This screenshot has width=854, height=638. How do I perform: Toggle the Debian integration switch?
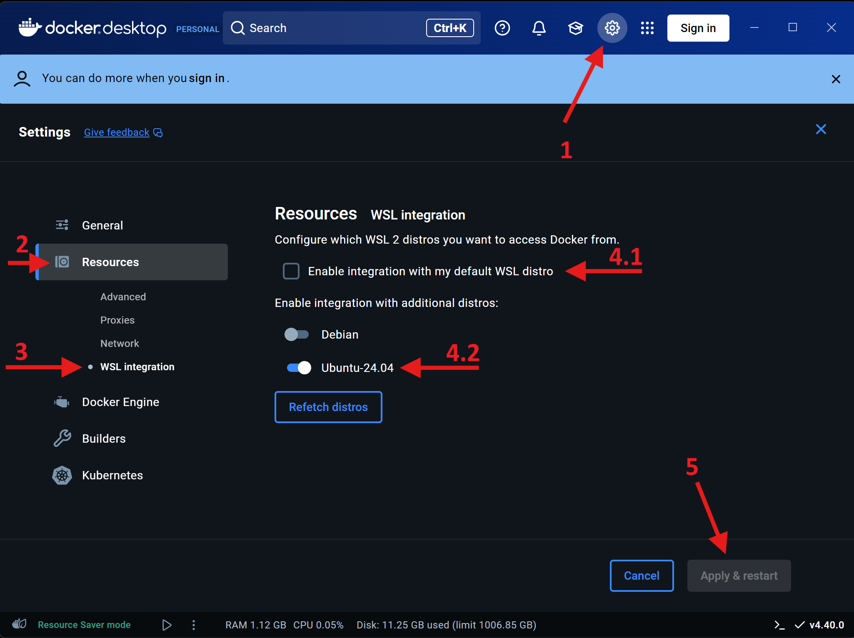tap(297, 334)
